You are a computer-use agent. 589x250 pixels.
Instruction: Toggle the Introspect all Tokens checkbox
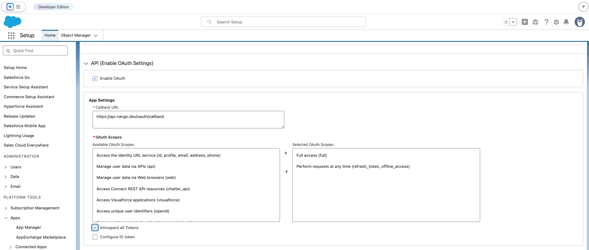[95, 228]
